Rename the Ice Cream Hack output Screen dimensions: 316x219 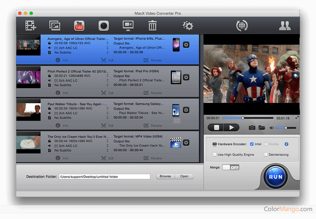tap(153, 158)
